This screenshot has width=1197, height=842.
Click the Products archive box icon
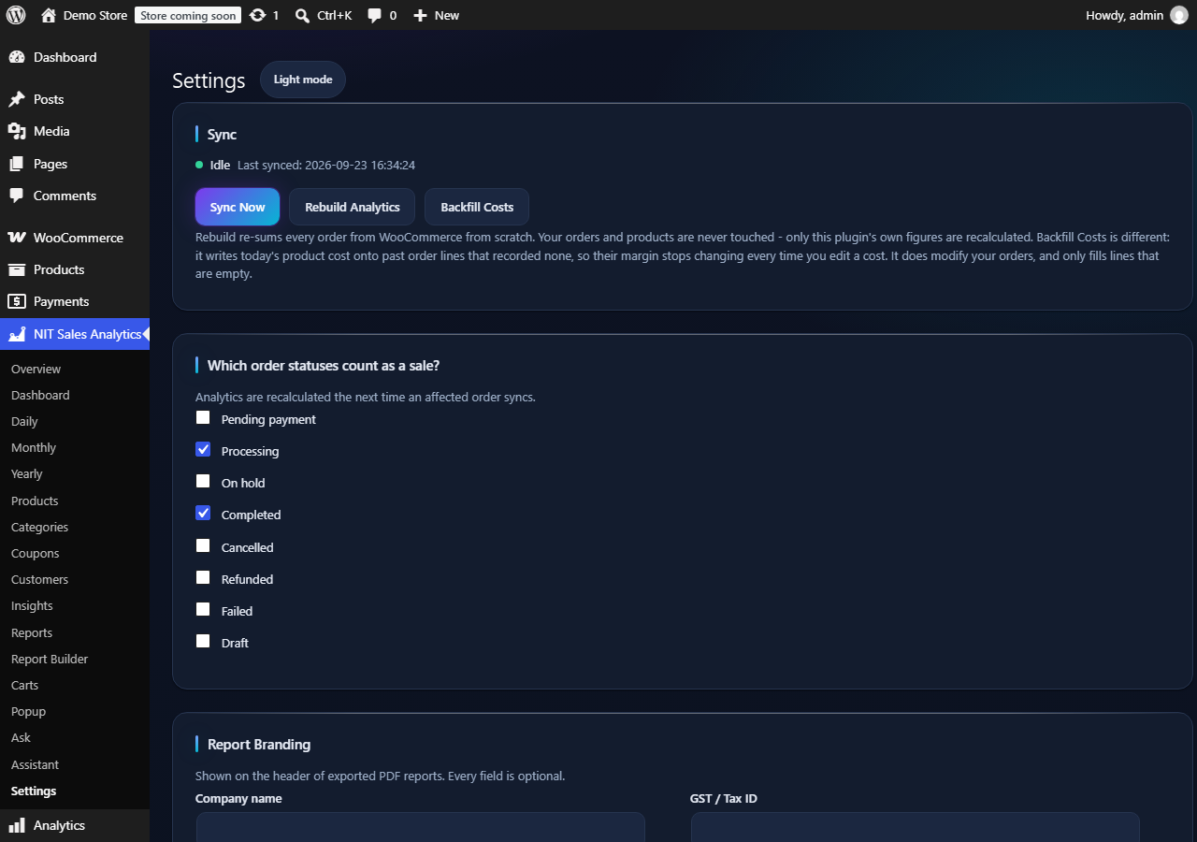(16, 269)
